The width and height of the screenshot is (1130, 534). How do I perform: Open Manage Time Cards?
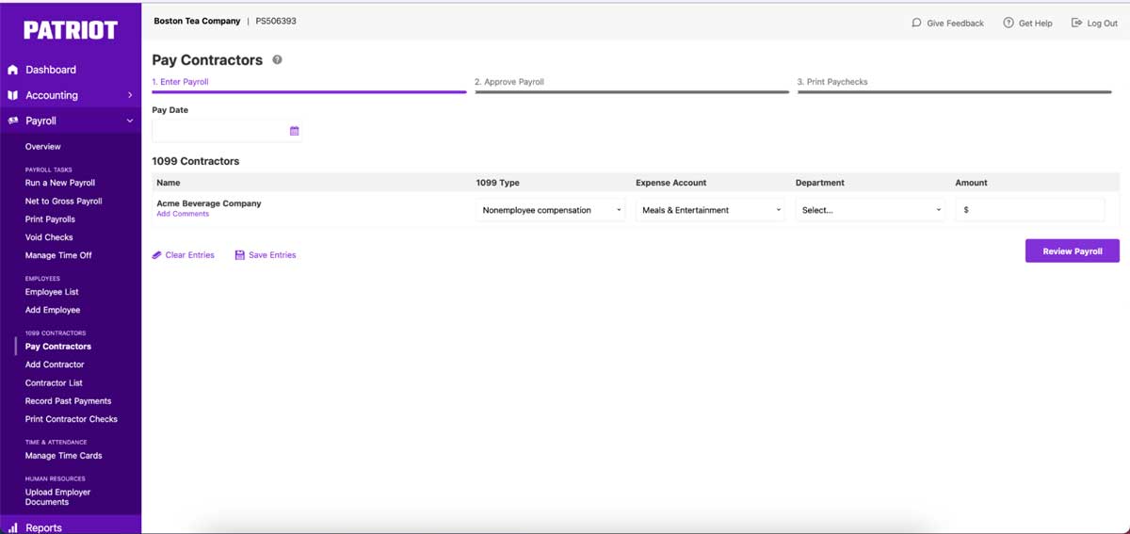click(x=63, y=456)
